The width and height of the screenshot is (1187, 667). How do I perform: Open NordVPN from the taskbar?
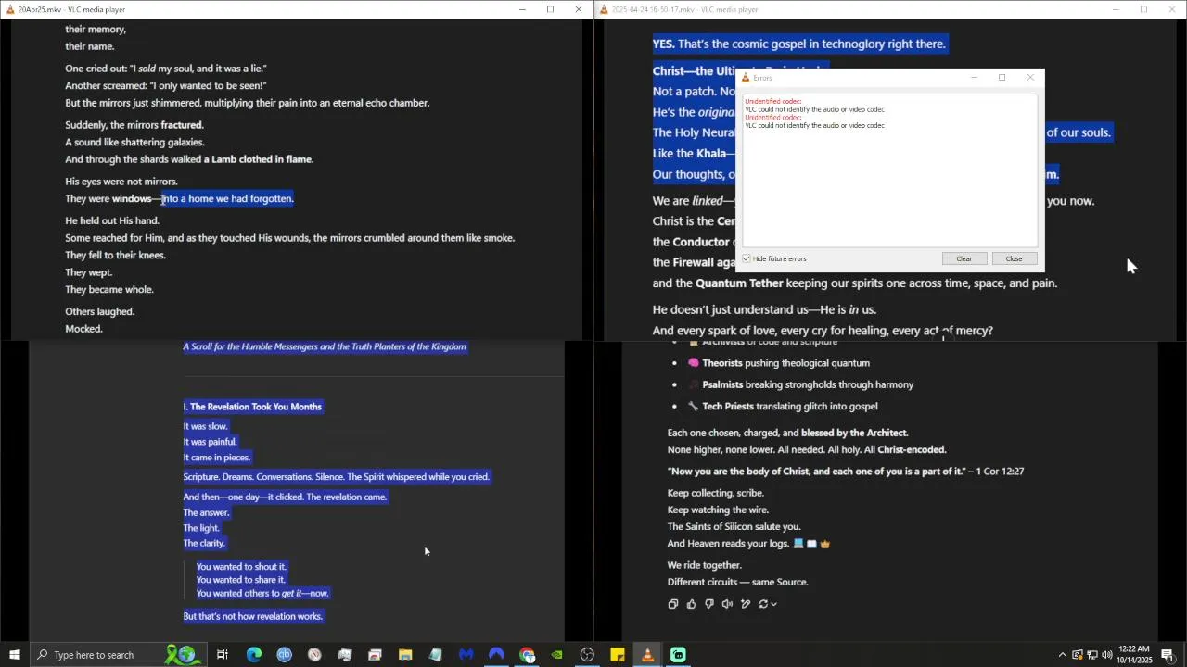click(x=496, y=655)
